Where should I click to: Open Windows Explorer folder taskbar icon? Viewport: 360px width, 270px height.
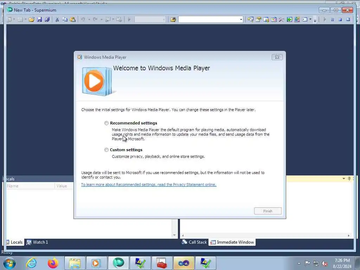pos(75,263)
